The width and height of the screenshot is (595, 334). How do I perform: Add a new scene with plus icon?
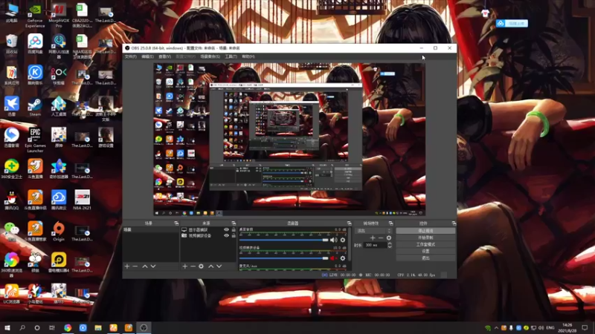pos(127,266)
